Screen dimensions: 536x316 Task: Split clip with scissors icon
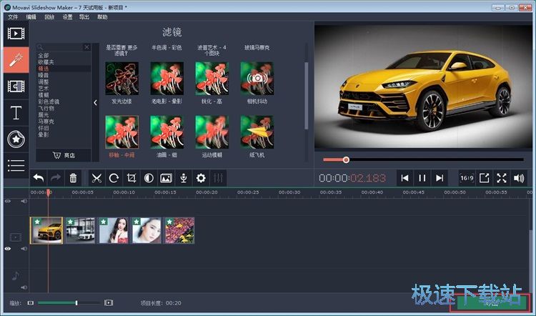(96, 178)
